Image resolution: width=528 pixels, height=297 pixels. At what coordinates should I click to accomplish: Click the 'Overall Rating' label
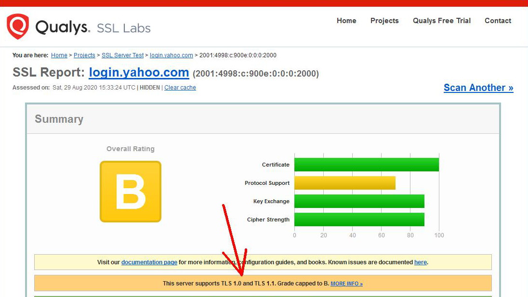coord(131,149)
